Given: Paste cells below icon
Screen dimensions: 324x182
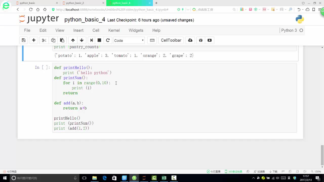Looking at the screenshot, I should coord(62,40).
